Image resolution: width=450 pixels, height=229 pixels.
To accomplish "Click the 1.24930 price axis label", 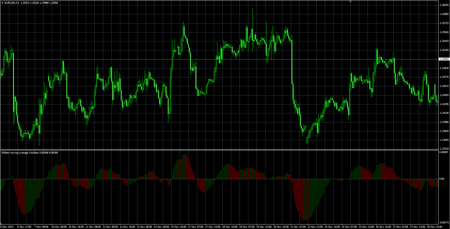I will [444, 68].
